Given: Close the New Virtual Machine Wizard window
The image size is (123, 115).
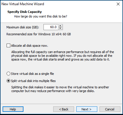Looking at the screenshot, I should coord(118,4).
